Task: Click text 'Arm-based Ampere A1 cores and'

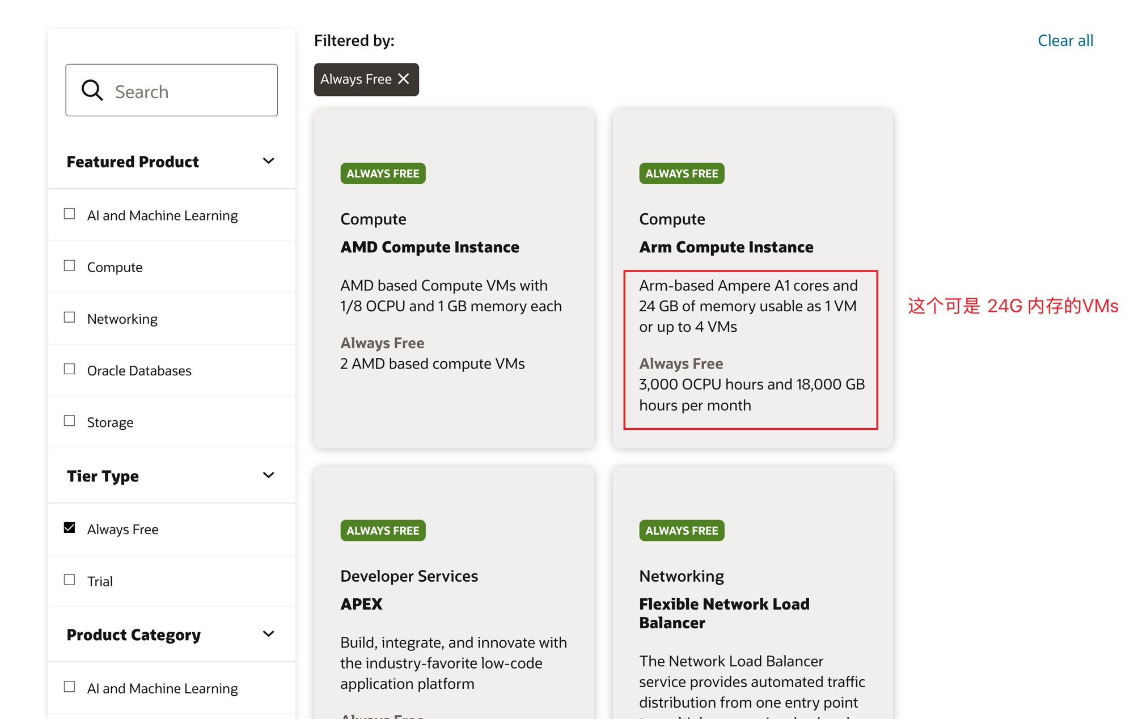Action: (748, 286)
